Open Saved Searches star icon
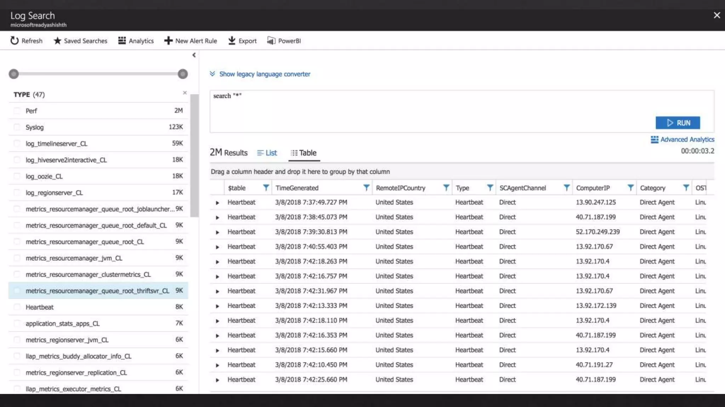Viewport: 725px width, 407px height. click(x=57, y=41)
